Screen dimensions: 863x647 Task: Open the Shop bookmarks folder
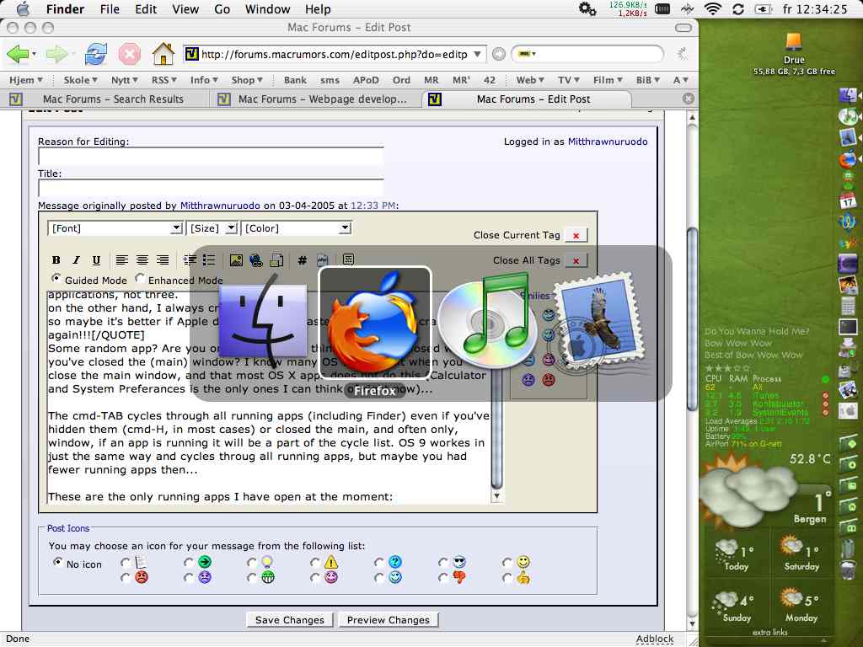pyautogui.click(x=247, y=80)
